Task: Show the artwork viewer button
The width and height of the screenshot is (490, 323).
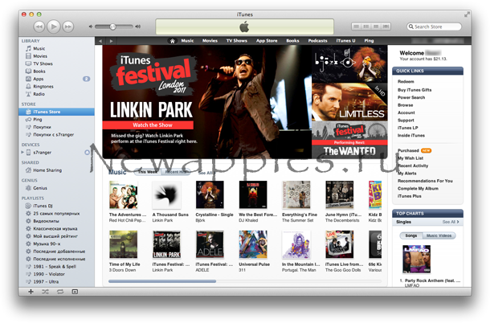Action: pos(75,292)
